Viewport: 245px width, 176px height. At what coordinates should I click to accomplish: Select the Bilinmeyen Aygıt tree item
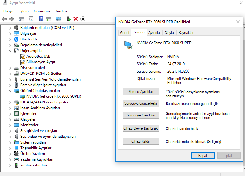(41, 62)
